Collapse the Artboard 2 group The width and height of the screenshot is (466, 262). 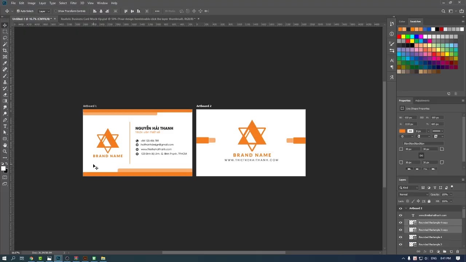[406, 209]
